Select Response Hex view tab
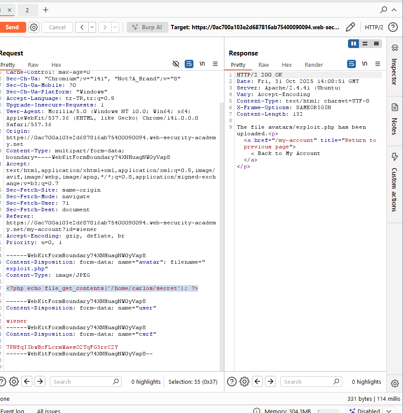Screen dimensions: 403x413 pos(287,65)
